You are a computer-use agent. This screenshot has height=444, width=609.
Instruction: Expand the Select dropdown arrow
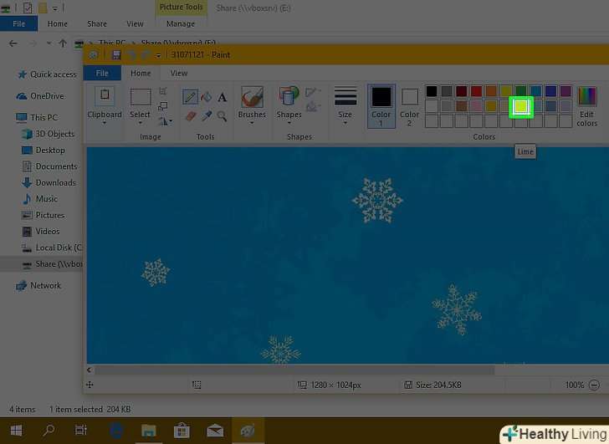[141, 123]
